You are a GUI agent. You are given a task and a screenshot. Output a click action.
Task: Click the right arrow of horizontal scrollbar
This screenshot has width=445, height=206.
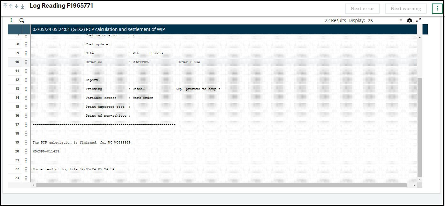click(415, 185)
